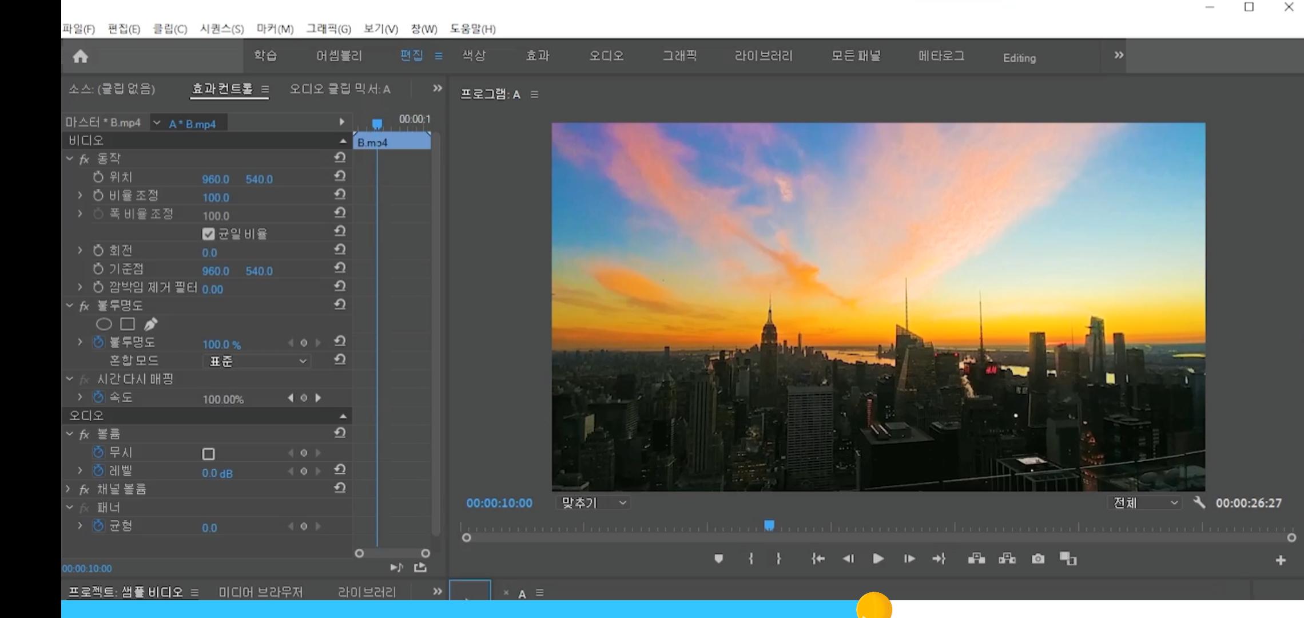Switch to the 색상 workspace tab
The height and width of the screenshot is (618, 1304).
(x=474, y=56)
